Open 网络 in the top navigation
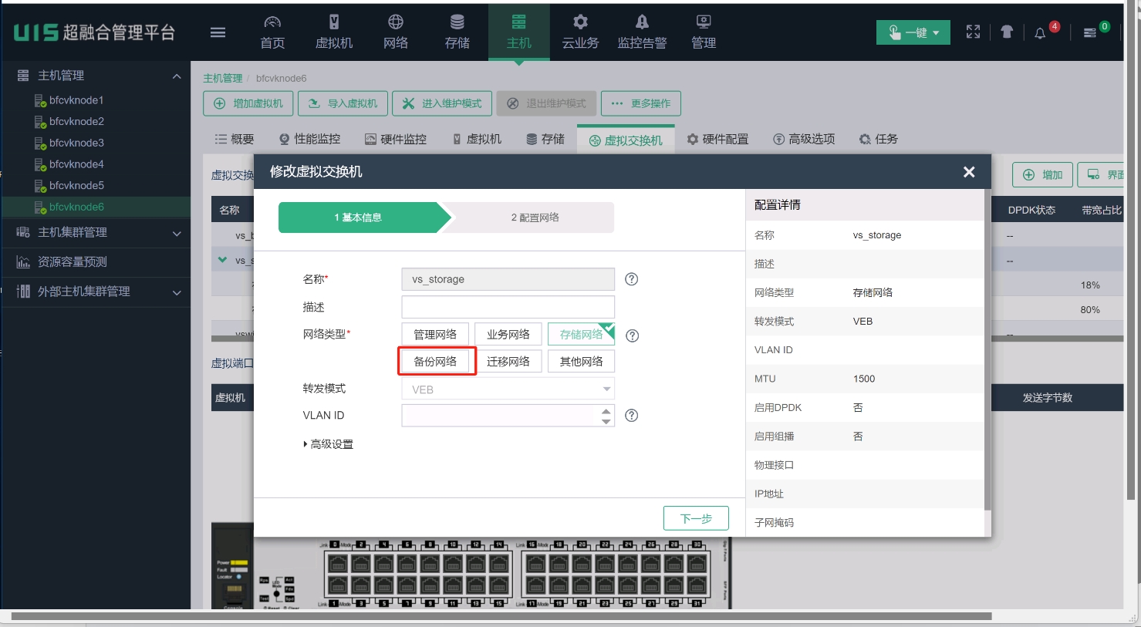The image size is (1141, 627). tap(396, 32)
